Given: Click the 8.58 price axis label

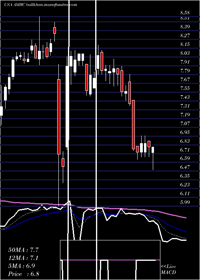Looking at the screenshot, I should [185, 13].
